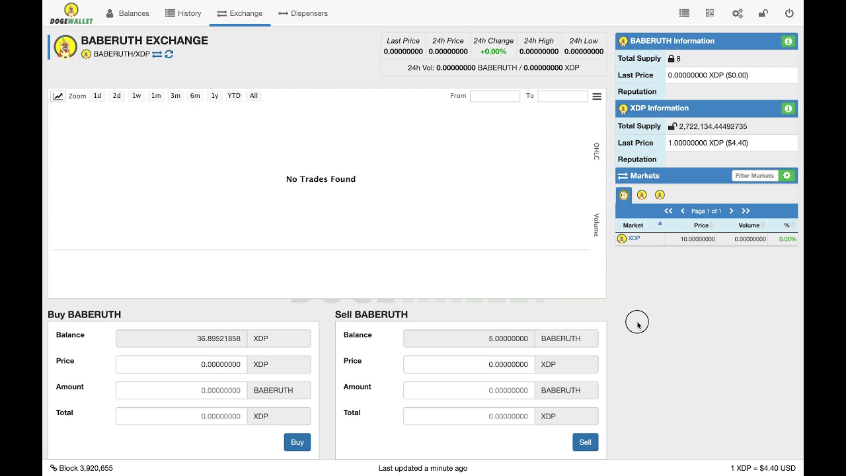Click the chart To date field
The image size is (846, 476).
coord(562,96)
